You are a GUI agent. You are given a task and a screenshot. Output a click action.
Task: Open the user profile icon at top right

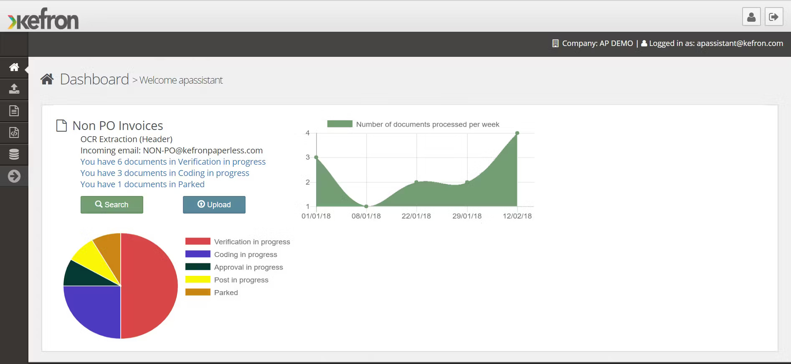(x=751, y=17)
